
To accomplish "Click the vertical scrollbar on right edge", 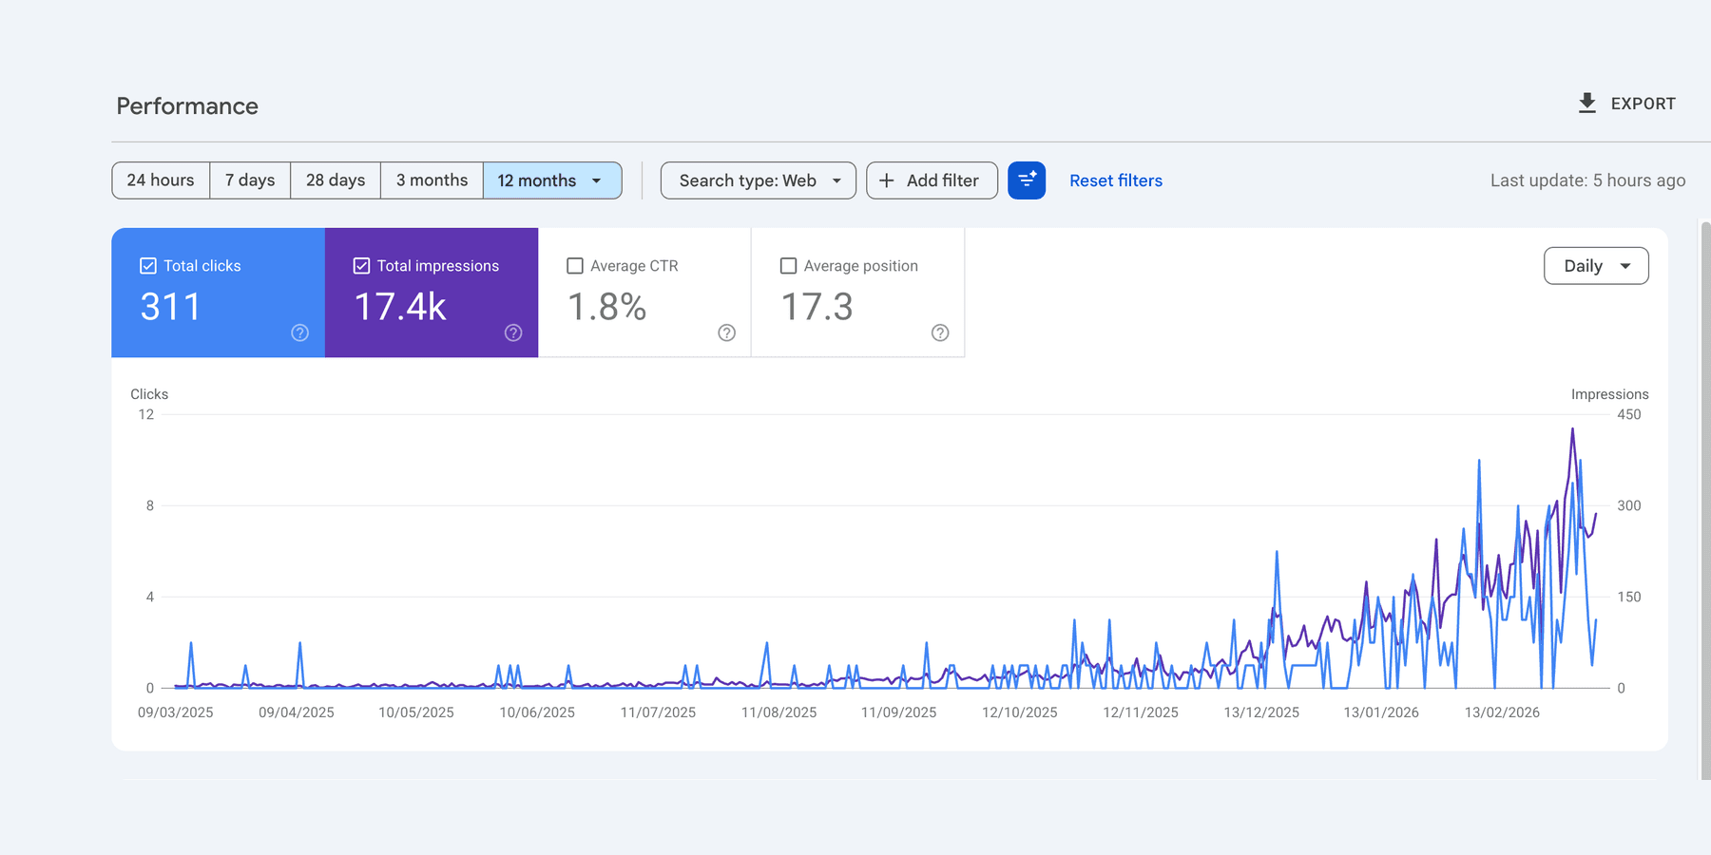I will (1705, 499).
